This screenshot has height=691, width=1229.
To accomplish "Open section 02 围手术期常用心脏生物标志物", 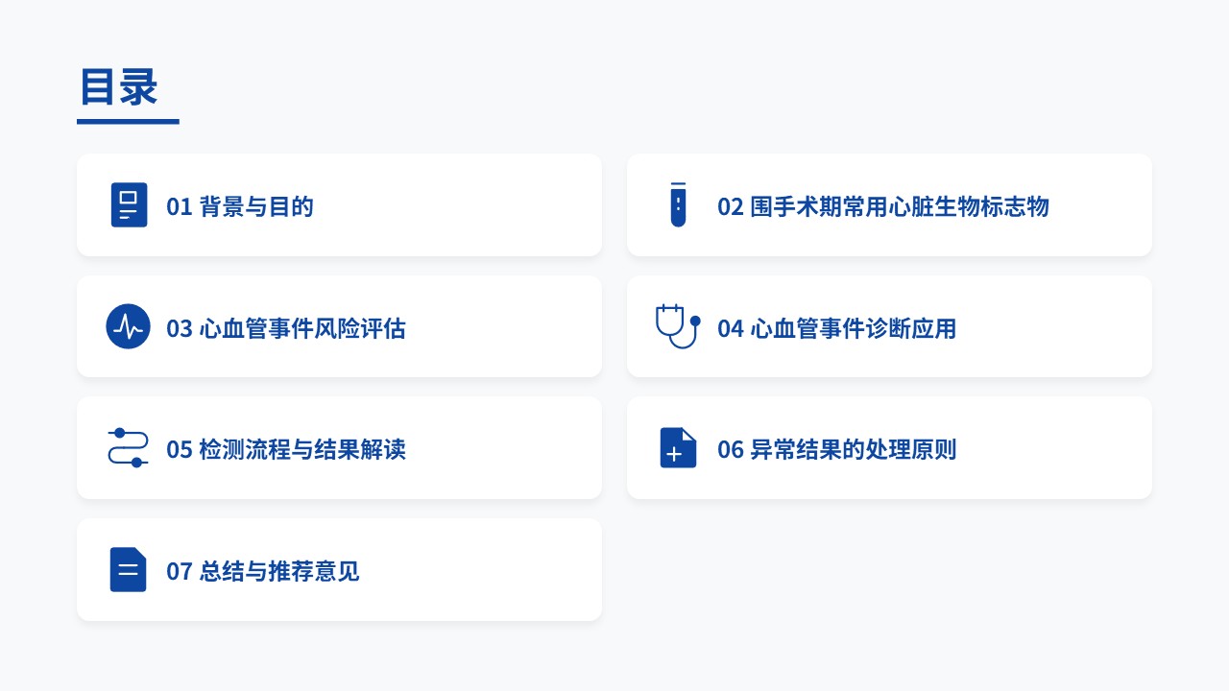I will [x=882, y=206].
